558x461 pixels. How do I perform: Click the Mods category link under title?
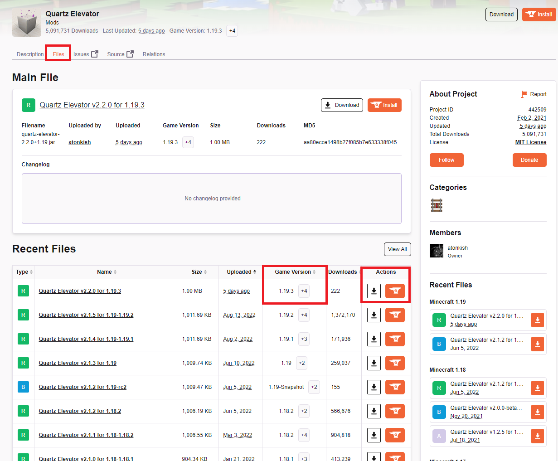[52, 23]
